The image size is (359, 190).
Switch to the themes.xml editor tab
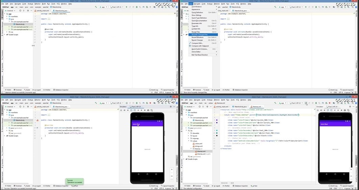(257, 107)
